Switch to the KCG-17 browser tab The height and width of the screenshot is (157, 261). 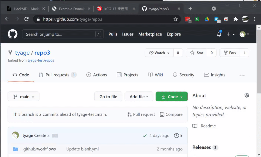coord(116,9)
